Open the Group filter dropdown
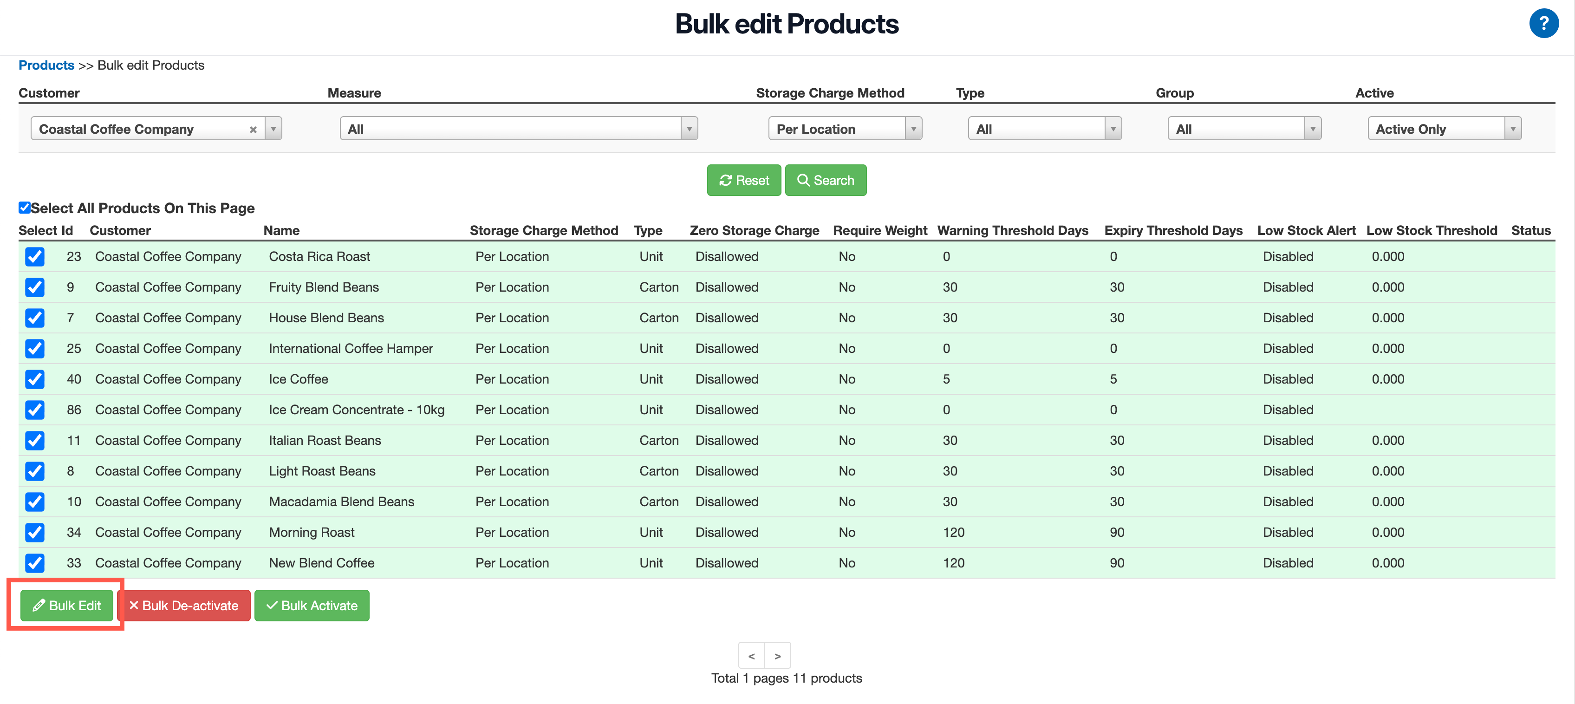The width and height of the screenshot is (1575, 704). (1312, 129)
